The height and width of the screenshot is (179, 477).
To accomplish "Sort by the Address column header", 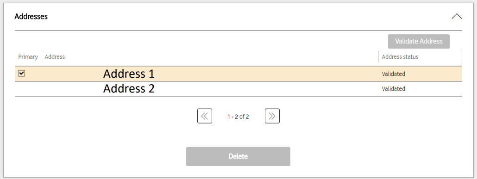I will (55, 57).
